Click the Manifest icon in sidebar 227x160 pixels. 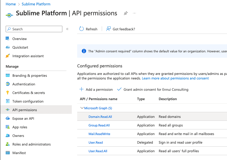(8, 153)
